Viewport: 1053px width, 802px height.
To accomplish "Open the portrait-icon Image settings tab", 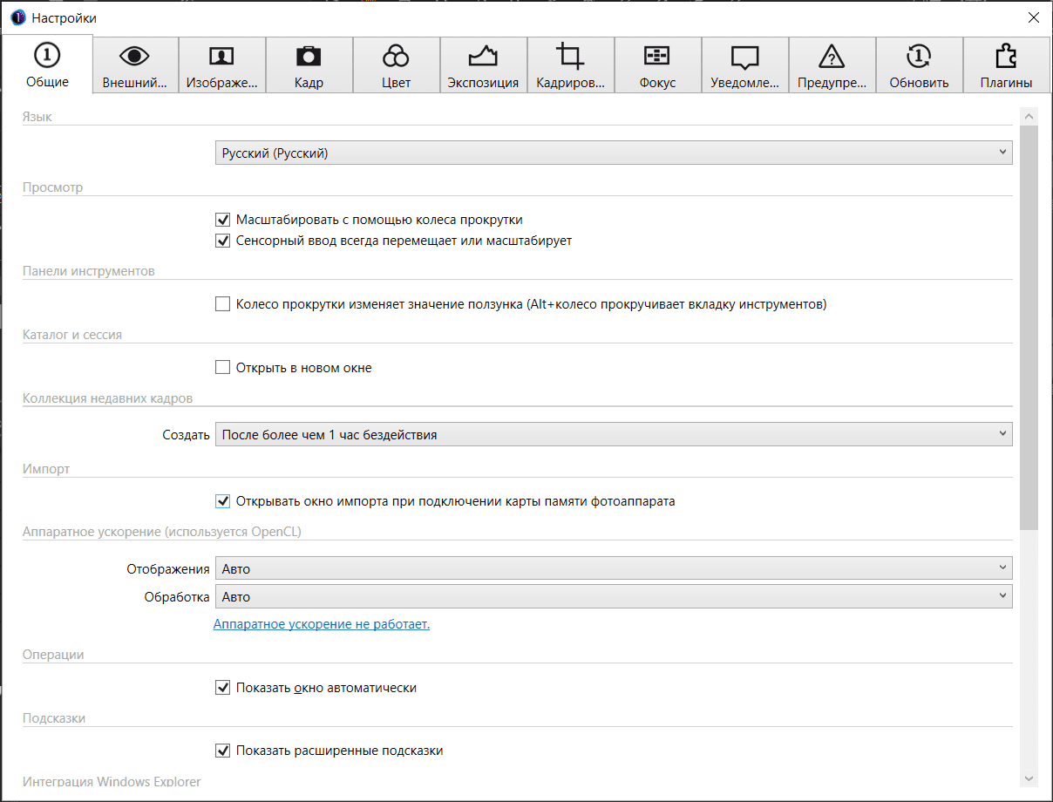I will [x=222, y=65].
